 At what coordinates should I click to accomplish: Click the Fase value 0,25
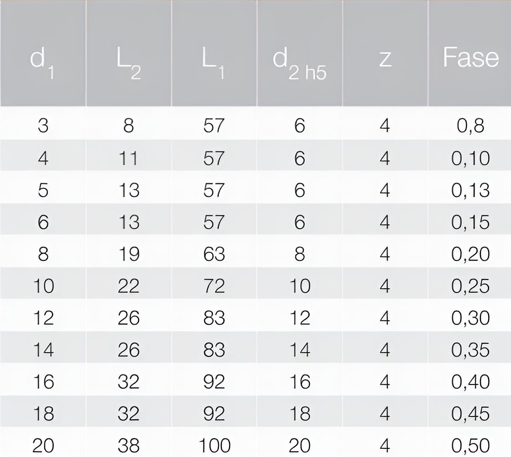click(x=470, y=286)
